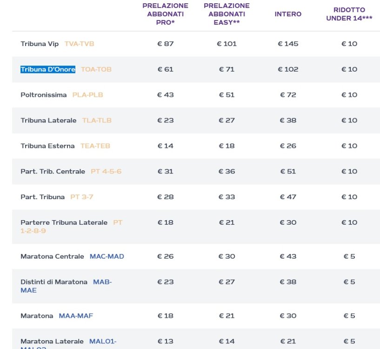Click the TLA-TLB sector code
The height and width of the screenshot is (349, 380).
click(97, 121)
